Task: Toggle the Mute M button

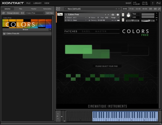Action: 123,20
